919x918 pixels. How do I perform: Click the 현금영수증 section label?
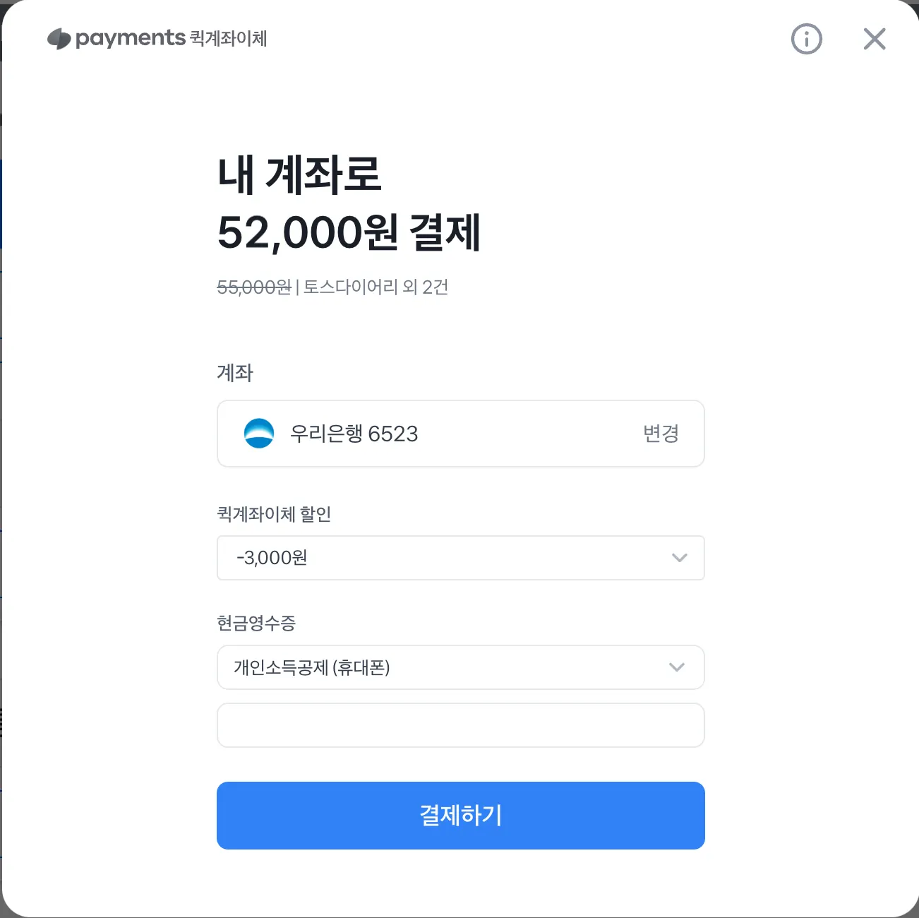(x=256, y=623)
